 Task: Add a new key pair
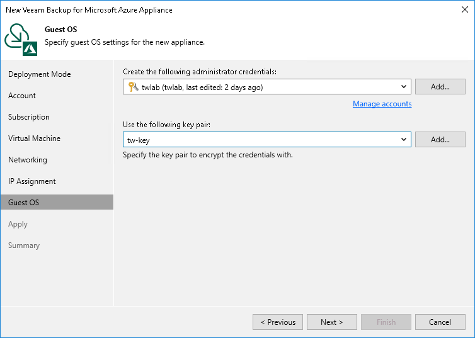440,140
